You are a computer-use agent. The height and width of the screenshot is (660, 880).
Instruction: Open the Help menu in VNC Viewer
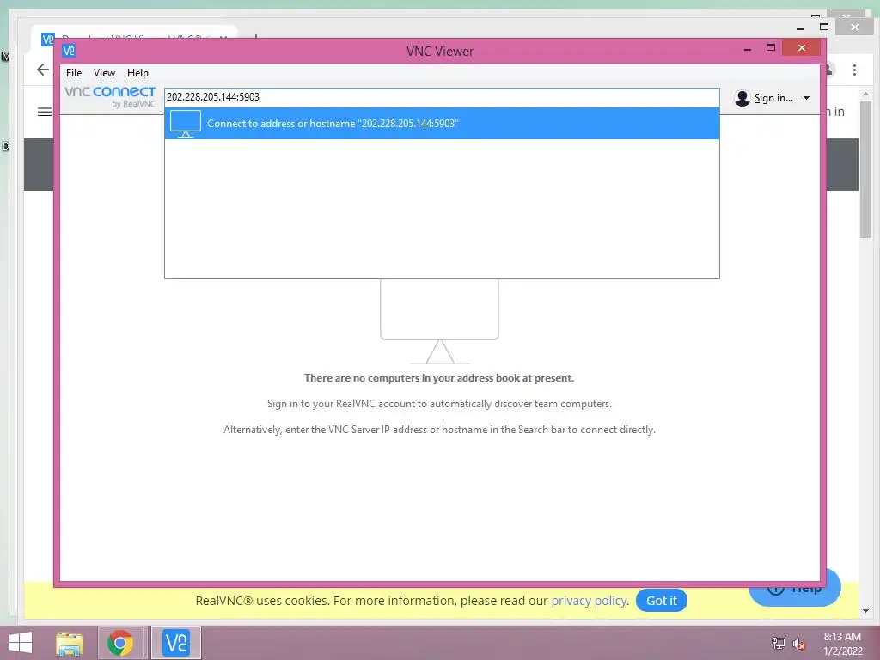pos(137,73)
